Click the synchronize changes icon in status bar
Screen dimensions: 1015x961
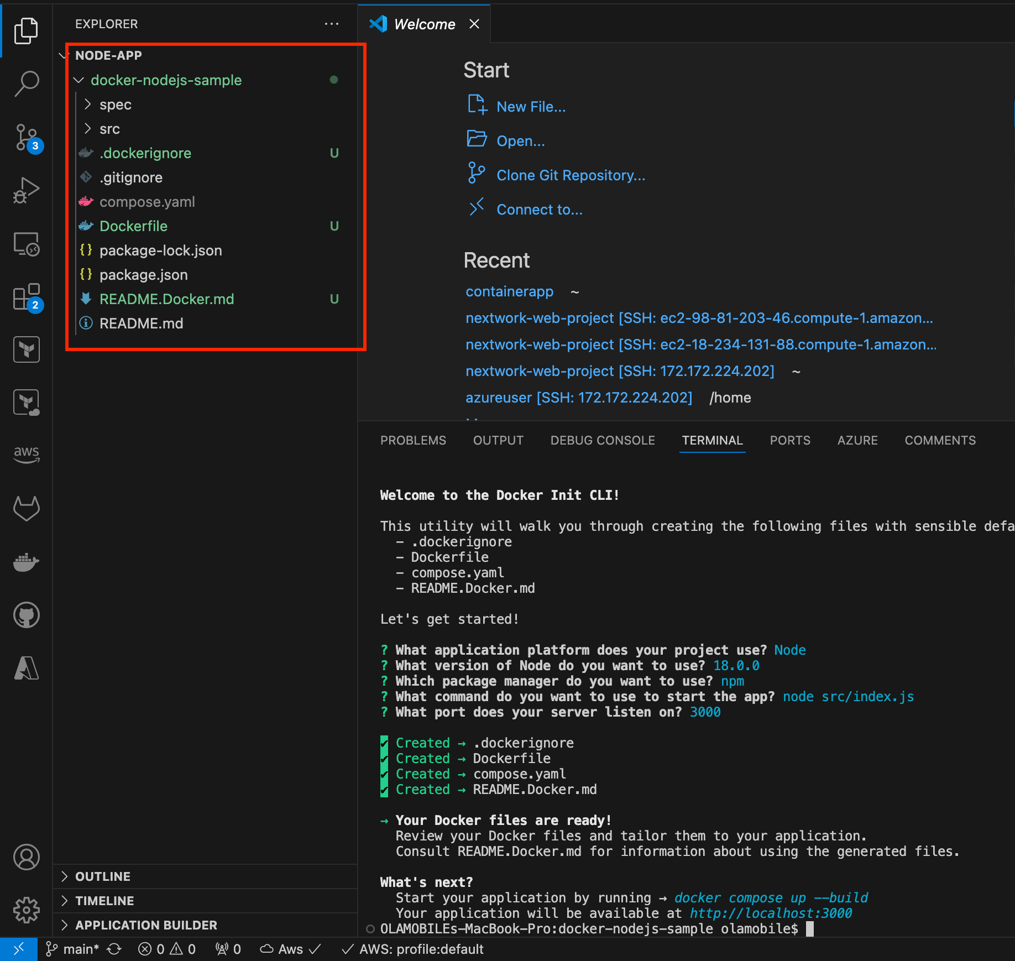tap(114, 949)
